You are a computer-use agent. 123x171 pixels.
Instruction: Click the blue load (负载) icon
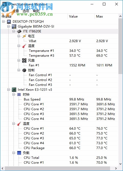pyautogui.click(x=19, y=153)
